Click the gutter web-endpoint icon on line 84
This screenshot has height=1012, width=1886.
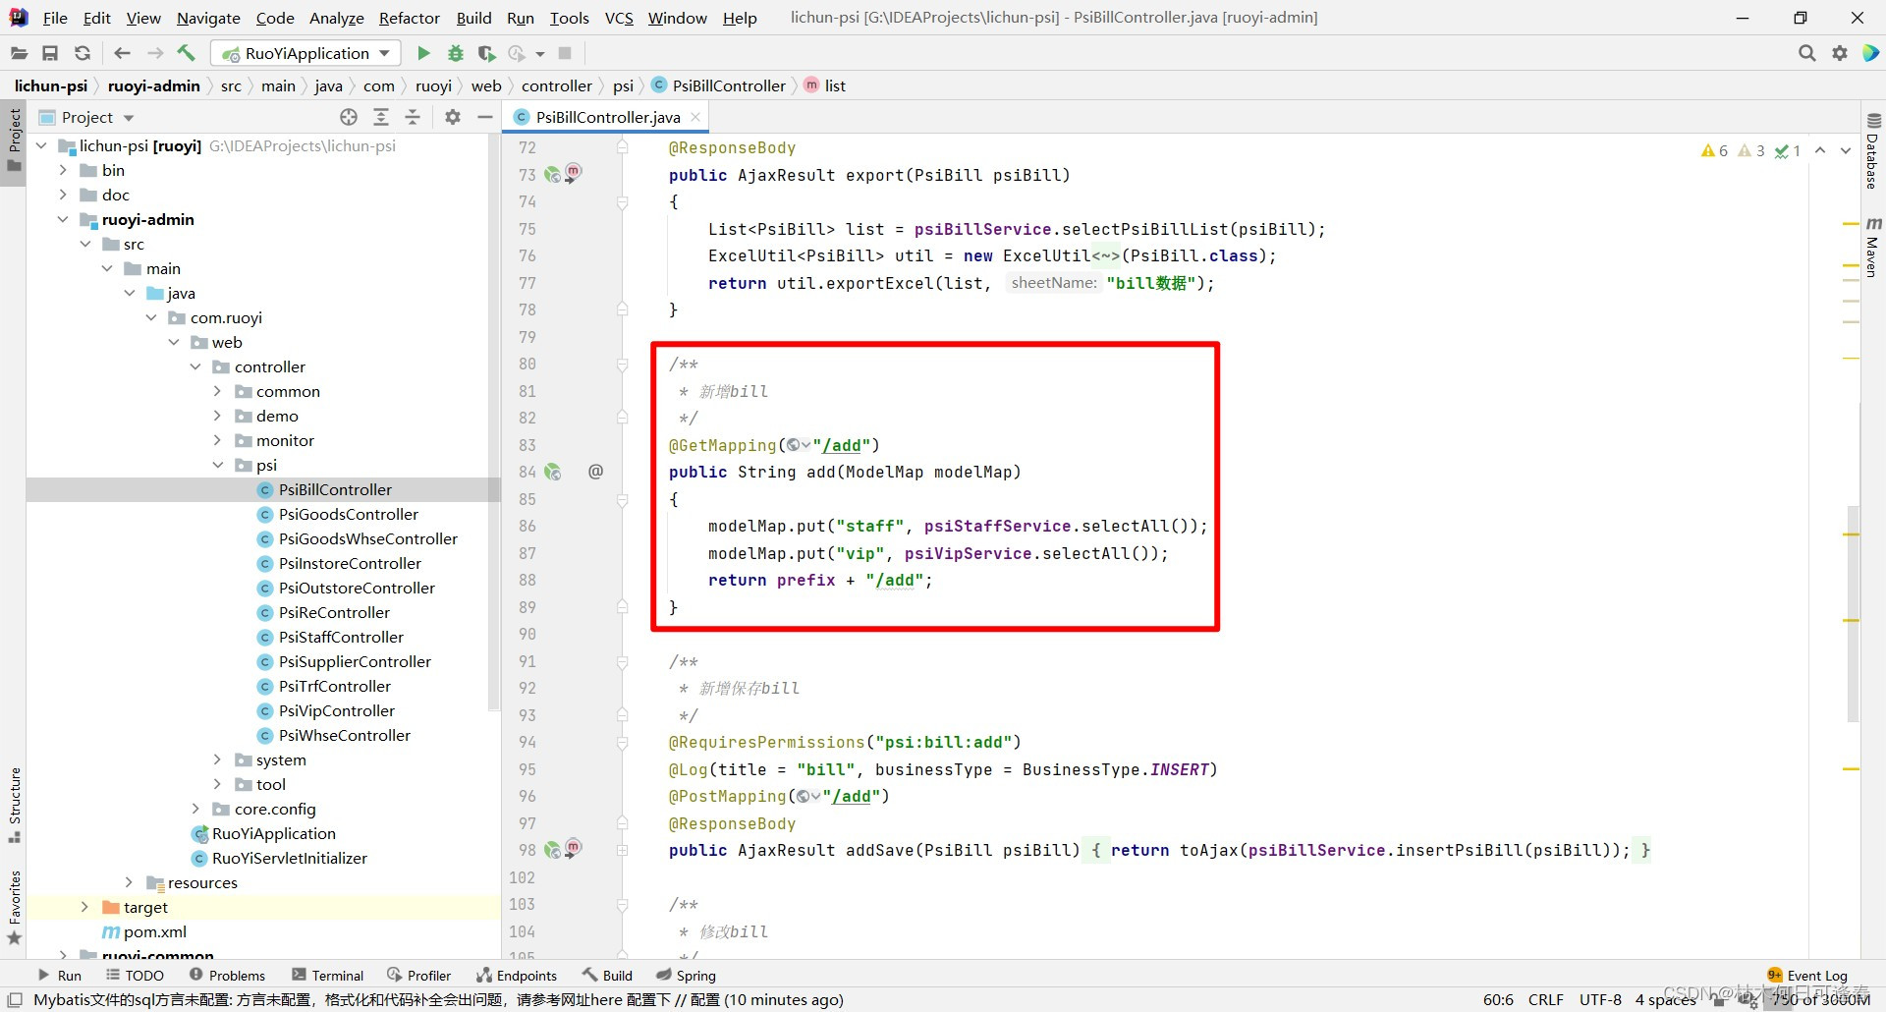(x=553, y=473)
